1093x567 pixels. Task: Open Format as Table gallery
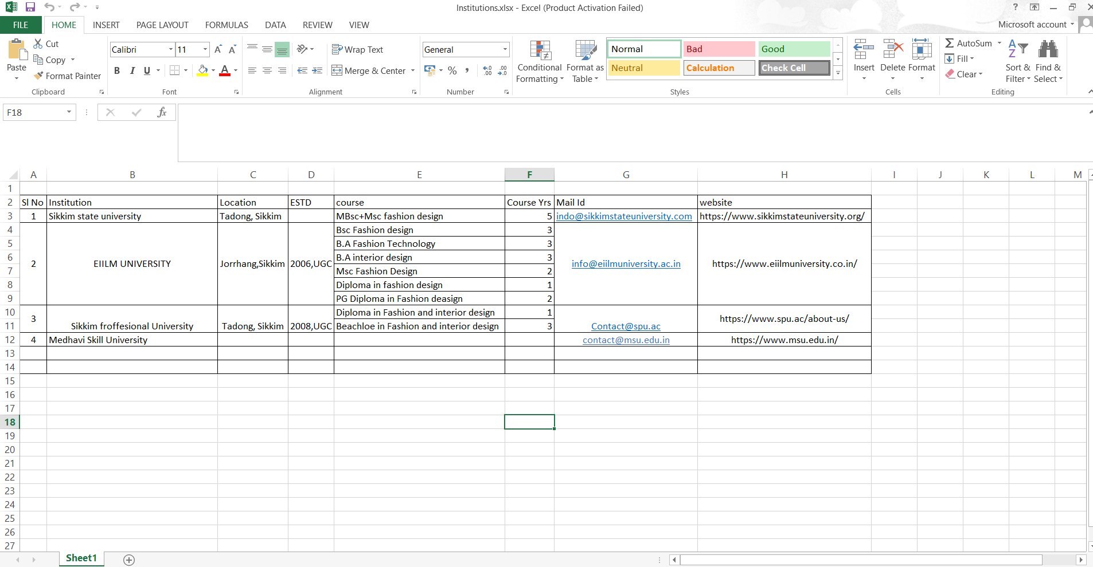585,61
